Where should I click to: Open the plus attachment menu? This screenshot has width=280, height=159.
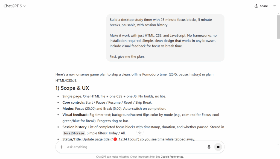coord(62,147)
